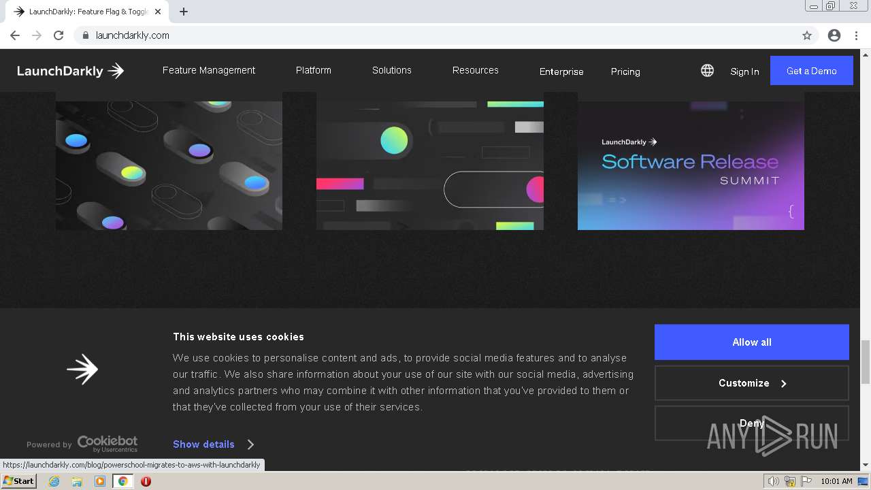
Task: Open Windows Explorer folder in taskbar
Action: pos(77,481)
